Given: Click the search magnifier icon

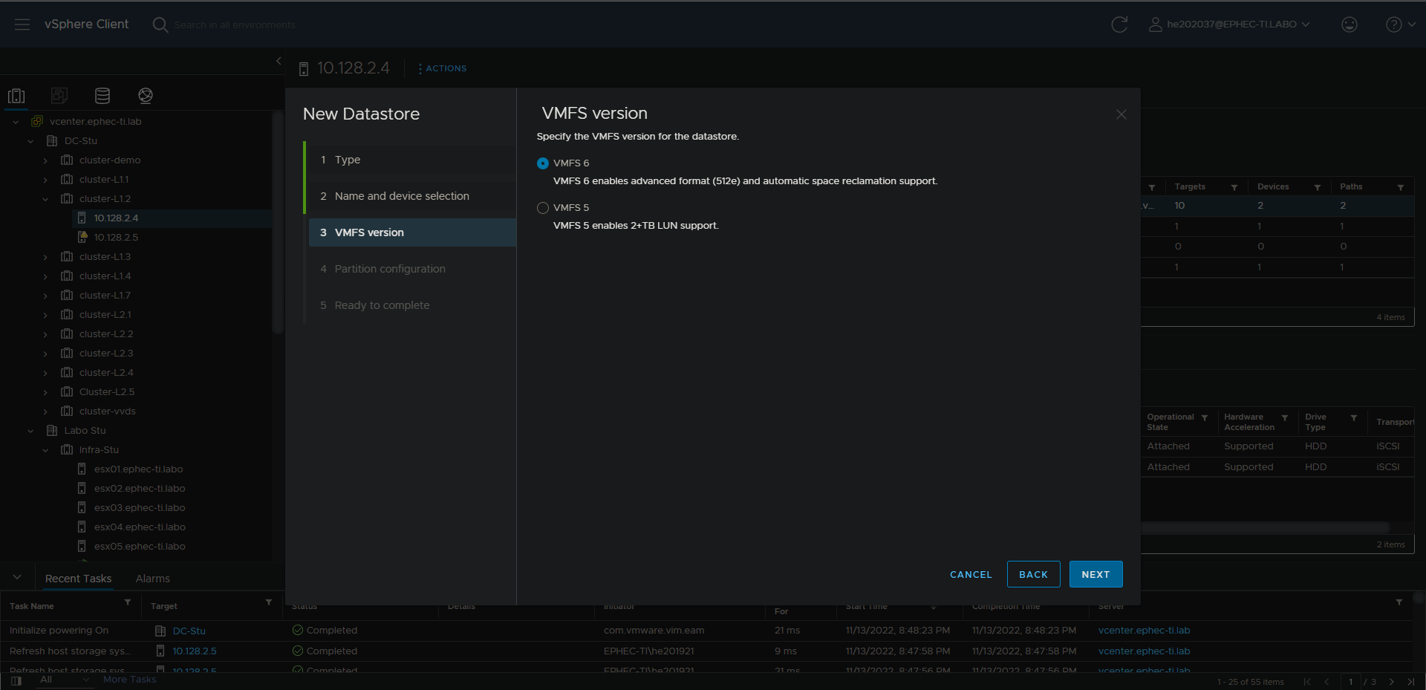Looking at the screenshot, I should [160, 25].
